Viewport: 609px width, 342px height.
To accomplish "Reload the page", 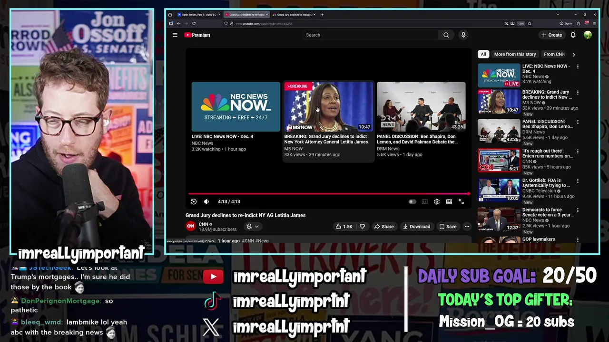I will pyautogui.click(x=194, y=23).
